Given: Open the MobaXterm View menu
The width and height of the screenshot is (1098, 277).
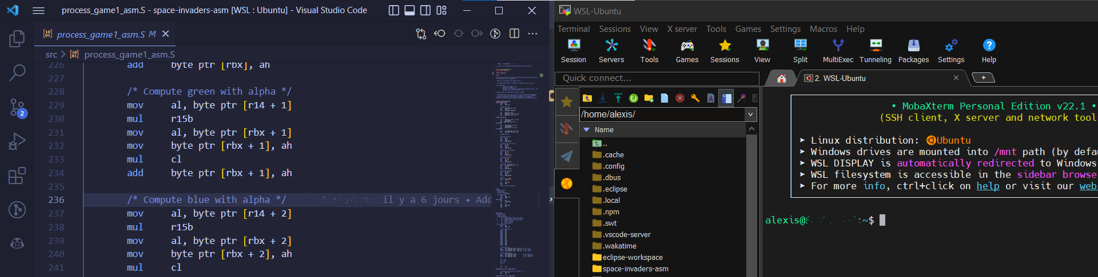Looking at the screenshot, I should (x=649, y=29).
